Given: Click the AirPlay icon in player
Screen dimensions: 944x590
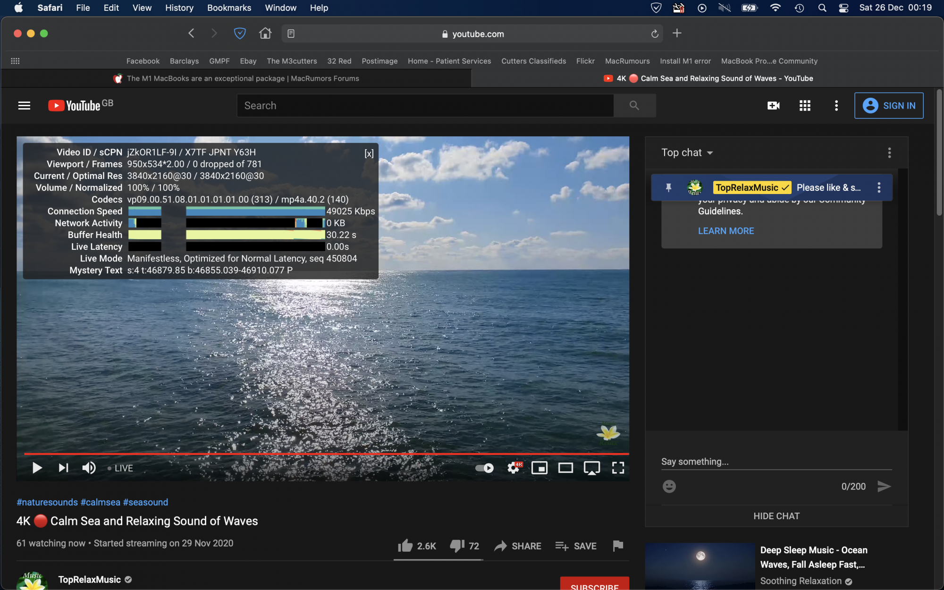Looking at the screenshot, I should [591, 468].
